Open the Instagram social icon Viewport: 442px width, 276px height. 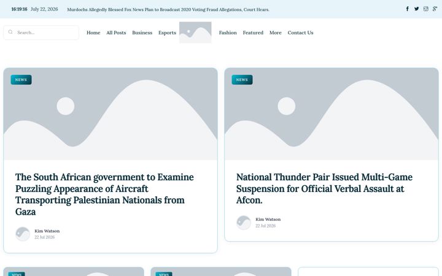click(x=425, y=9)
